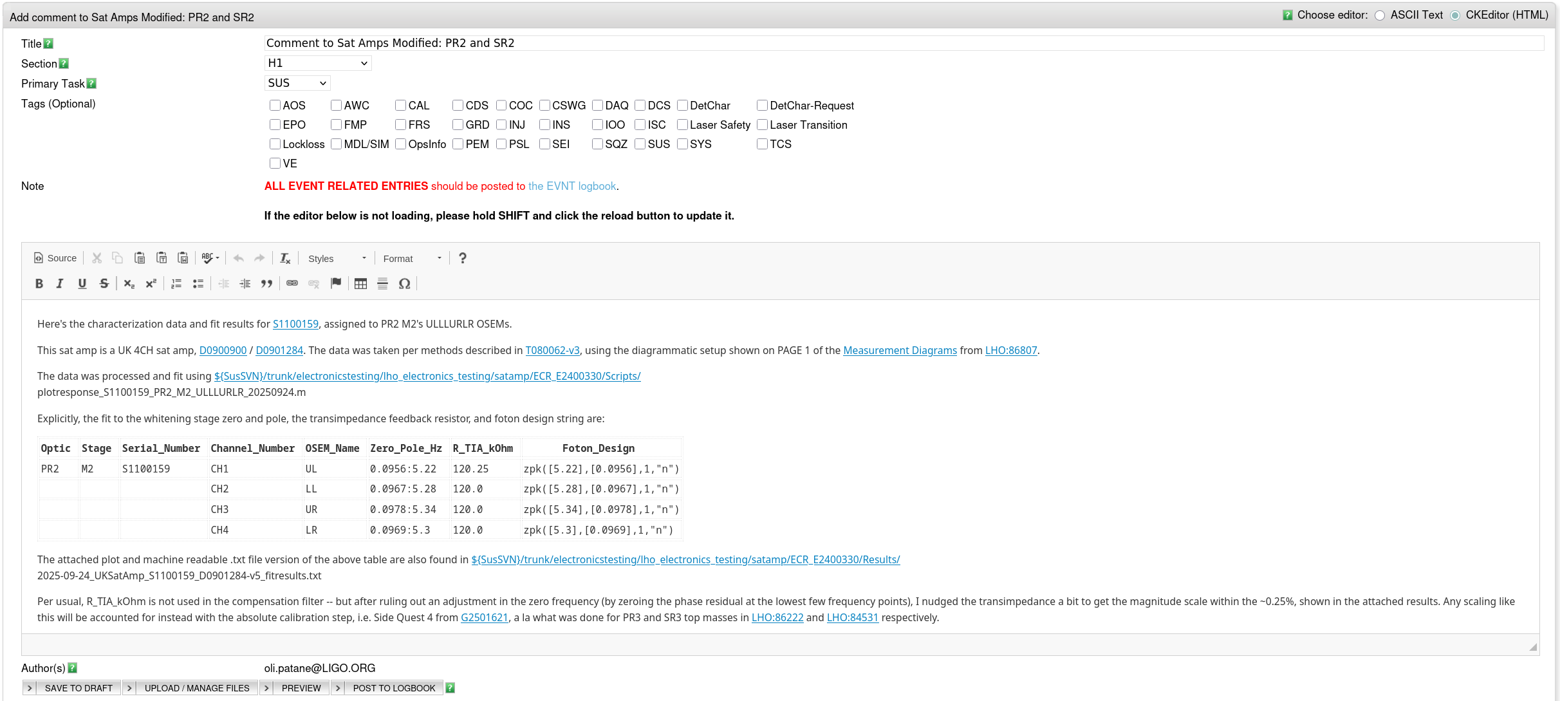This screenshot has height=701, width=1560.
Task: Open the EVNT logbook link
Action: pyautogui.click(x=572, y=186)
